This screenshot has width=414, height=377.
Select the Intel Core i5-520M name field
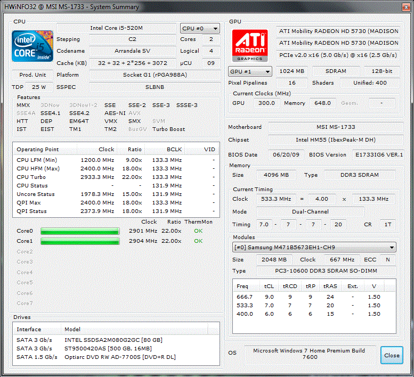point(117,28)
